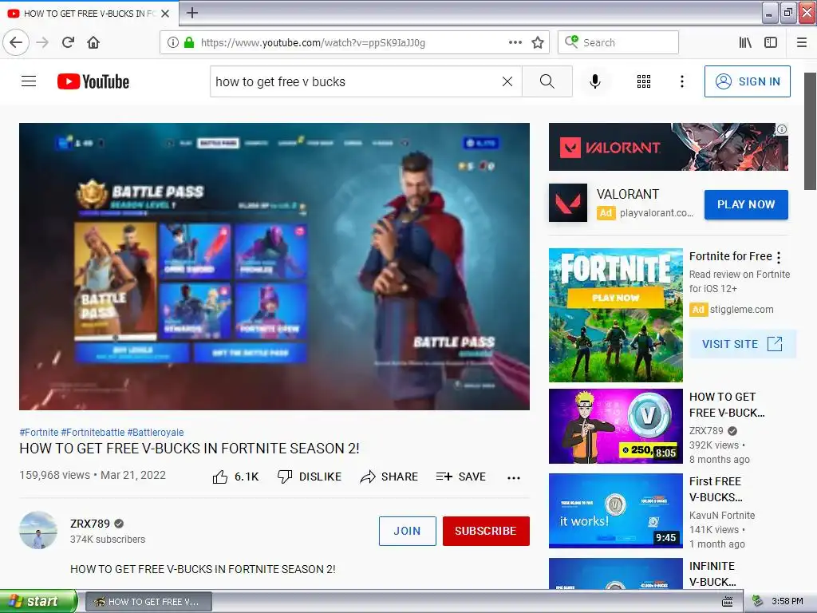Open INFINITE V-BUCK video thumbnail
Screen dimensions: 817x613
tap(615, 573)
